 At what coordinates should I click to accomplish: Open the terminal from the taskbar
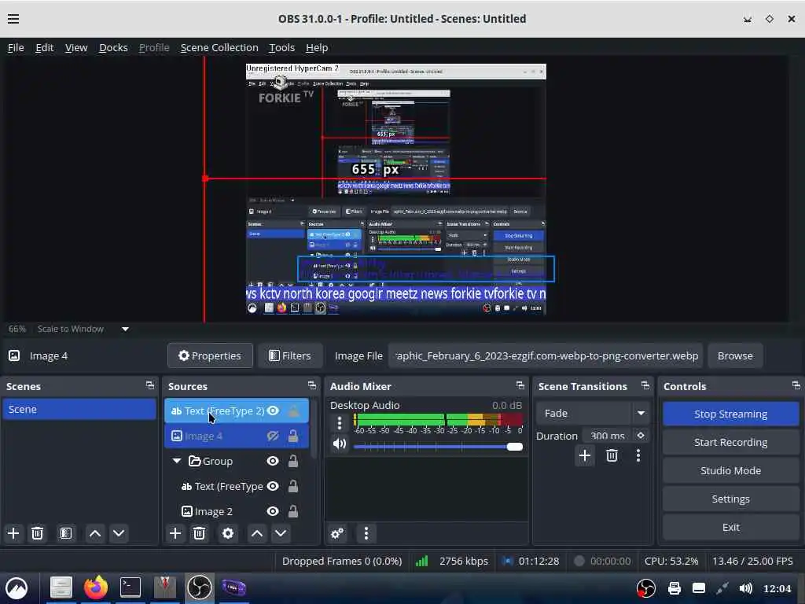click(130, 587)
